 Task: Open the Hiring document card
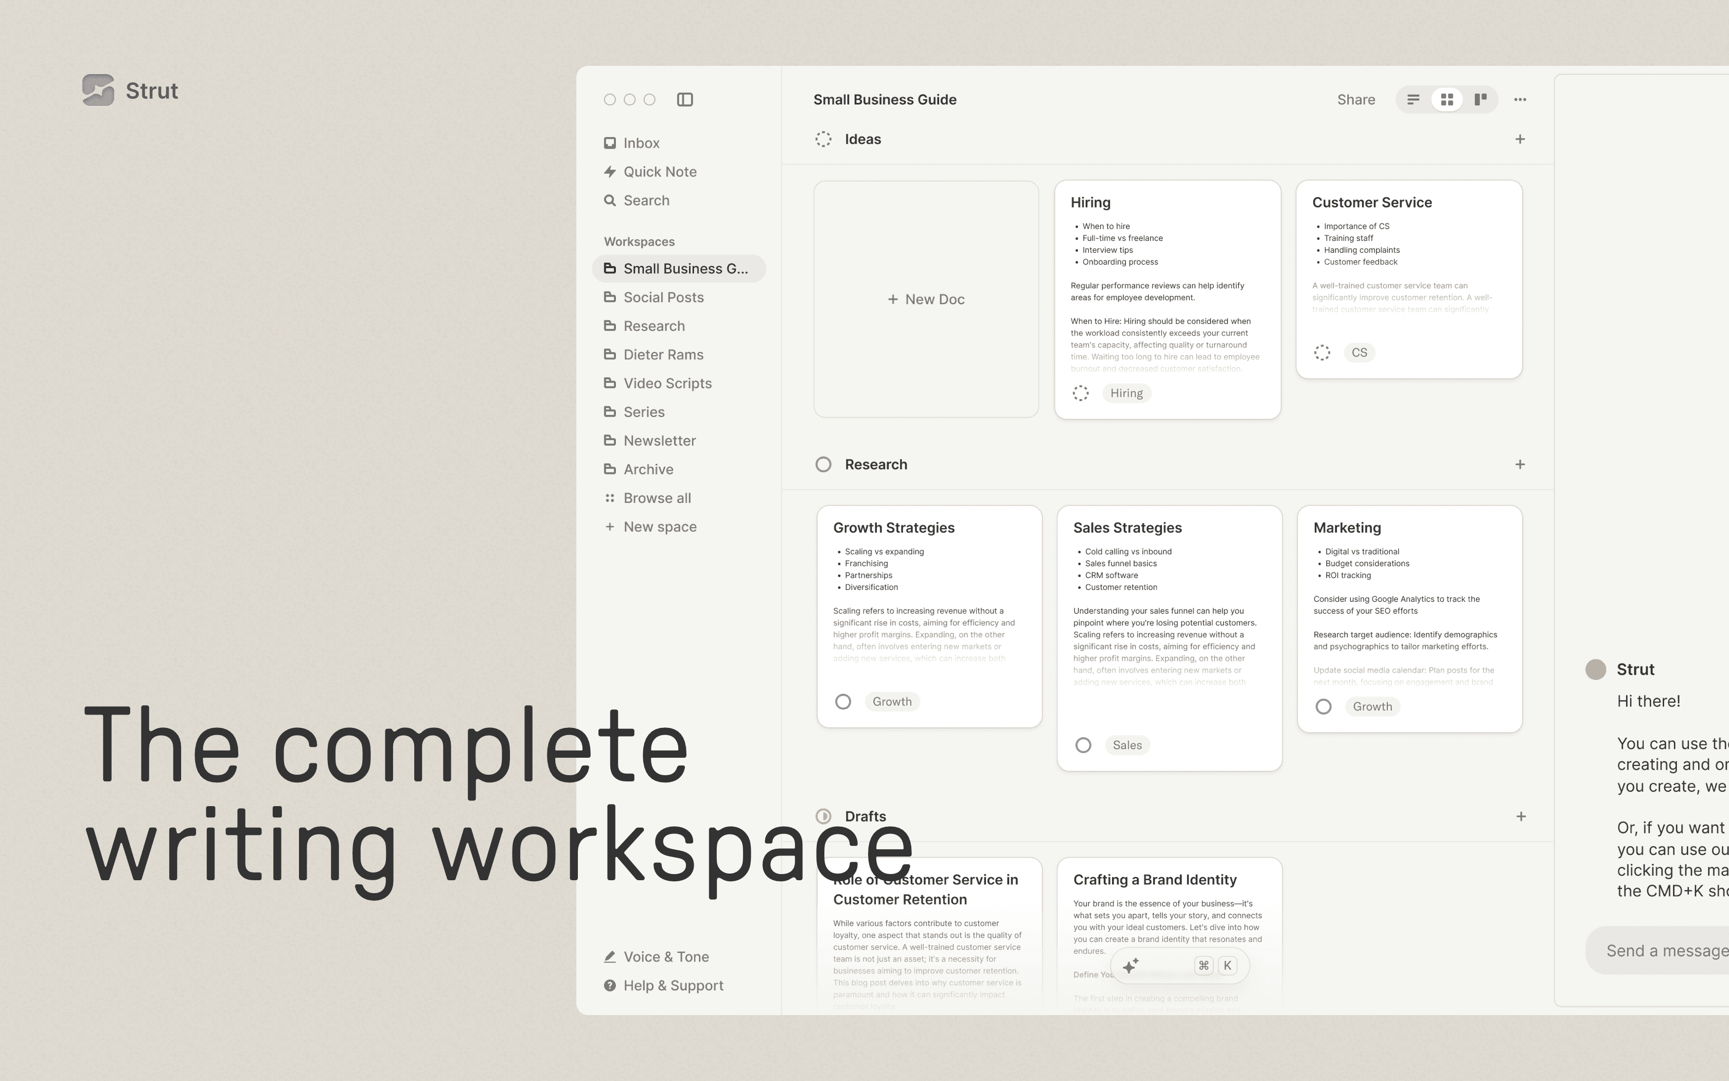pyautogui.click(x=1168, y=300)
